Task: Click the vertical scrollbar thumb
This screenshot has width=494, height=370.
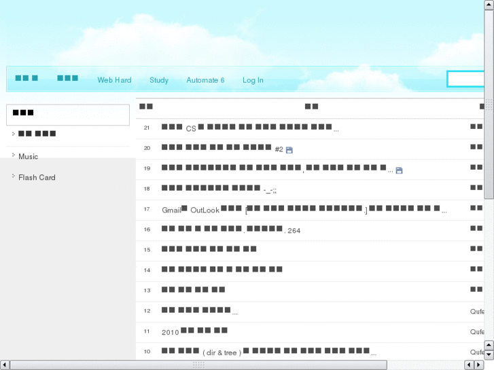Action: click(x=489, y=105)
